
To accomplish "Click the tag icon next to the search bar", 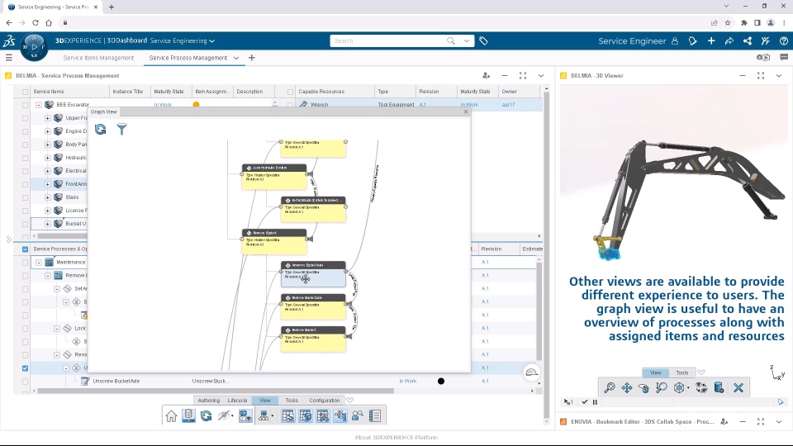I will tap(483, 41).
